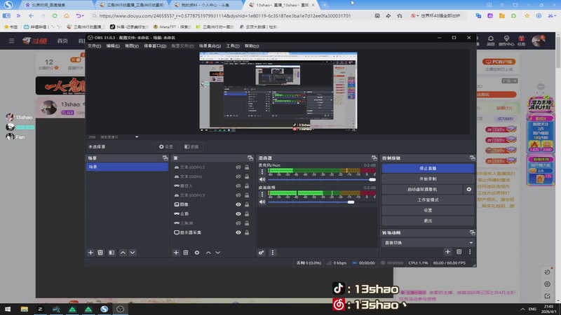Show the 文本 (GDI+) 2 source
The height and width of the screenshot is (315, 561).
point(238,167)
